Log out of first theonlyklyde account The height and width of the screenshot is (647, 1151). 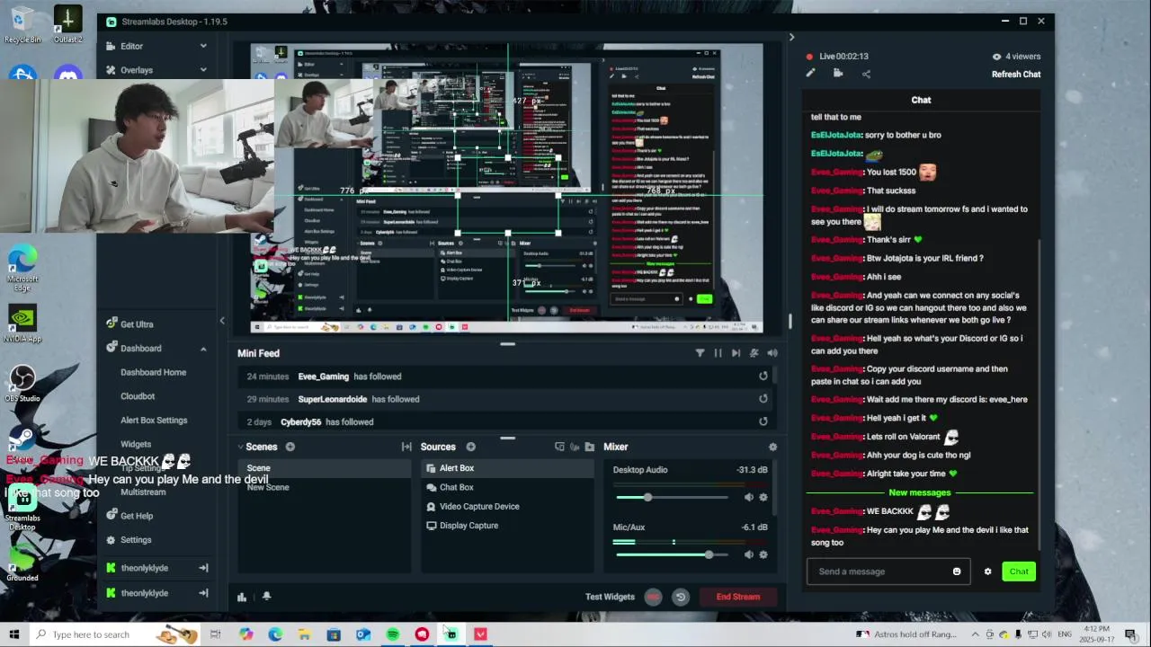click(203, 568)
